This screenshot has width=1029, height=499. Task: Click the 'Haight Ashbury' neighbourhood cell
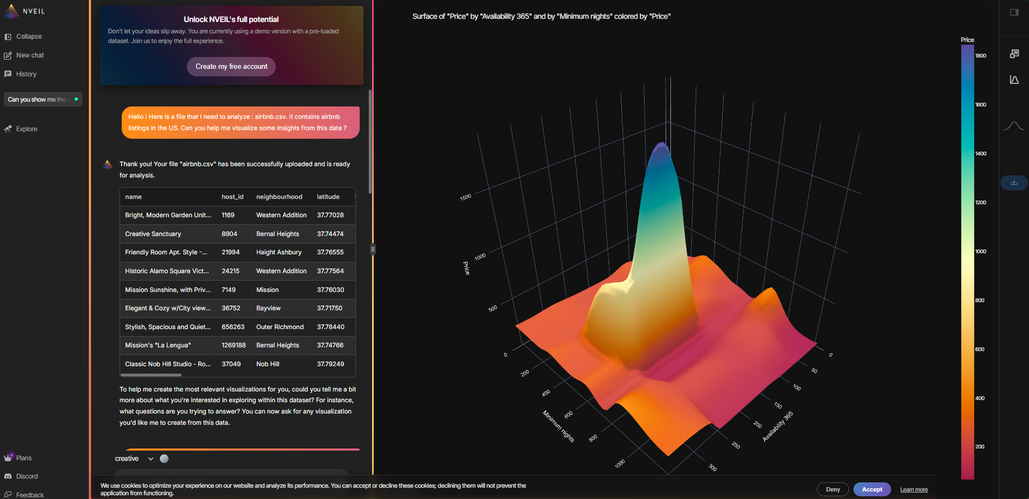[279, 252]
